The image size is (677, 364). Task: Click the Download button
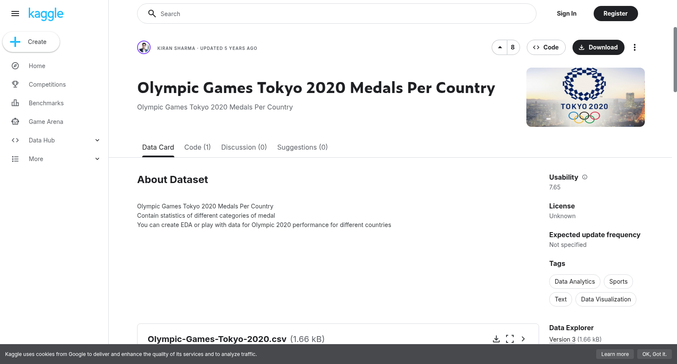coord(598,47)
